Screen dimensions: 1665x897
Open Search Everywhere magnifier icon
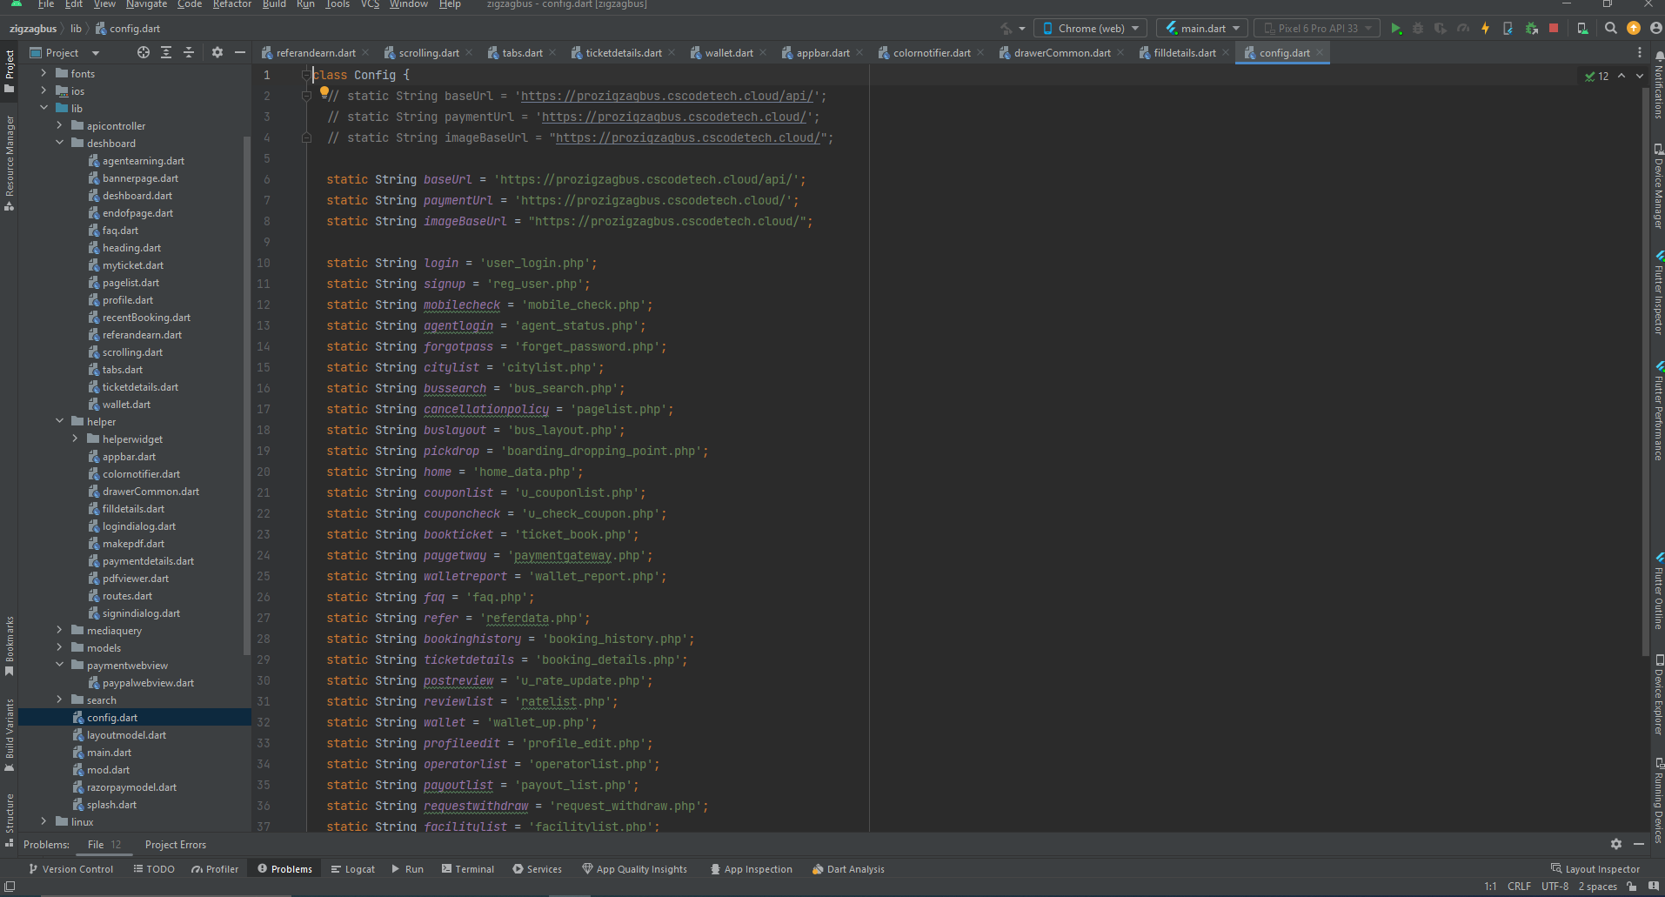tap(1610, 29)
